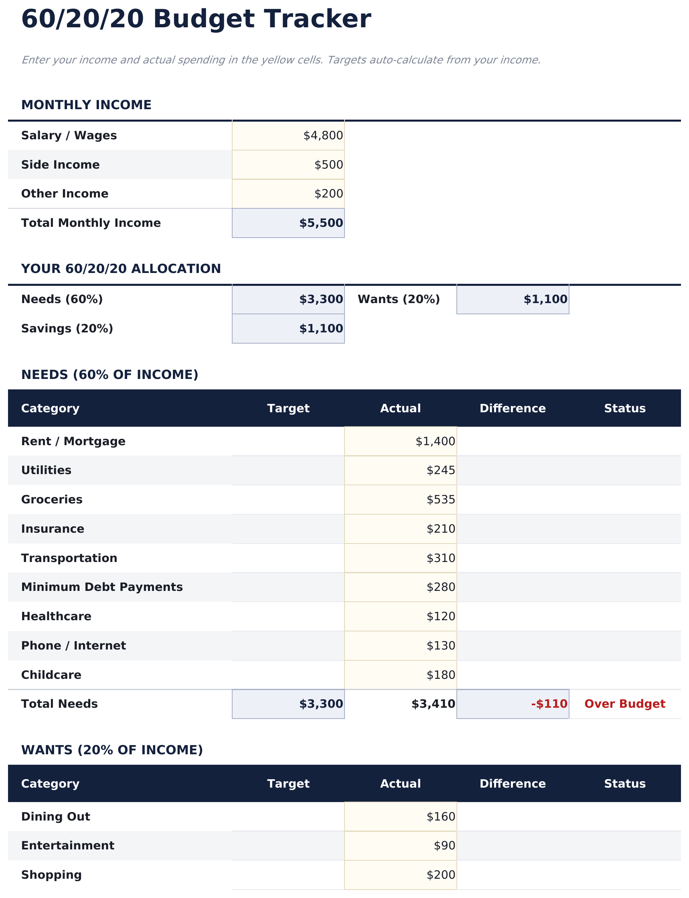Edit the Dining Out actual amount

[x=400, y=817]
